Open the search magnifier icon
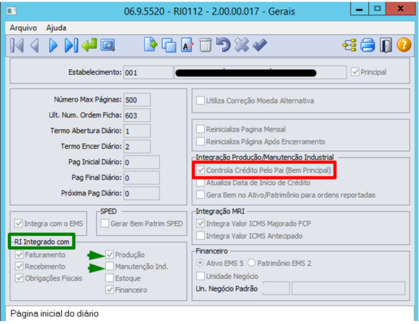Viewport: 419px width, 324px height. 108,45
